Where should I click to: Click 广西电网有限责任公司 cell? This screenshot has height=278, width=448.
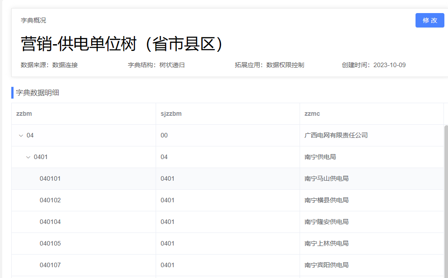336,135
